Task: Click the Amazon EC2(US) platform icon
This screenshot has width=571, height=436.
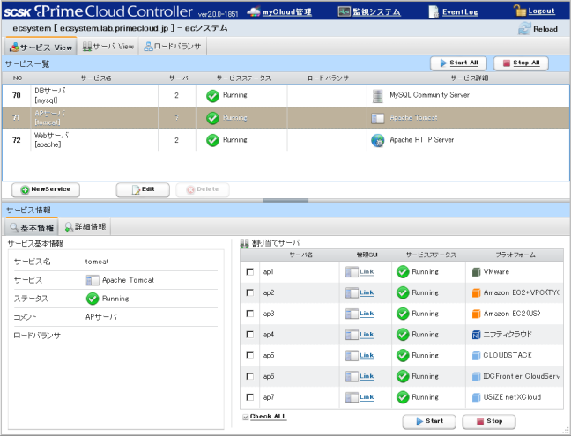Action: [x=476, y=314]
